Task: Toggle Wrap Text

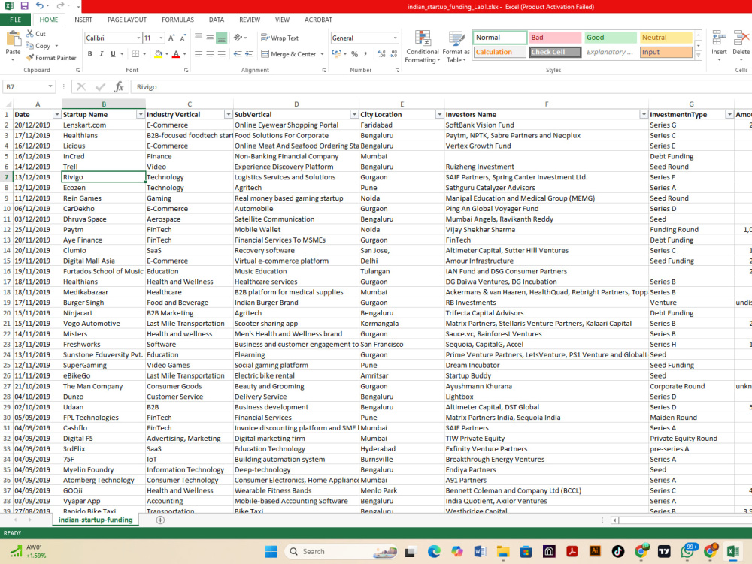Action: coord(280,38)
